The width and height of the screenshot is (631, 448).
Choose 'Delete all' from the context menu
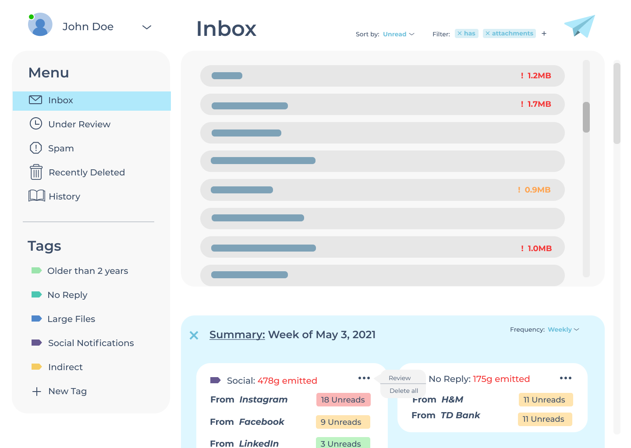pyautogui.click(x=403, y=391)
